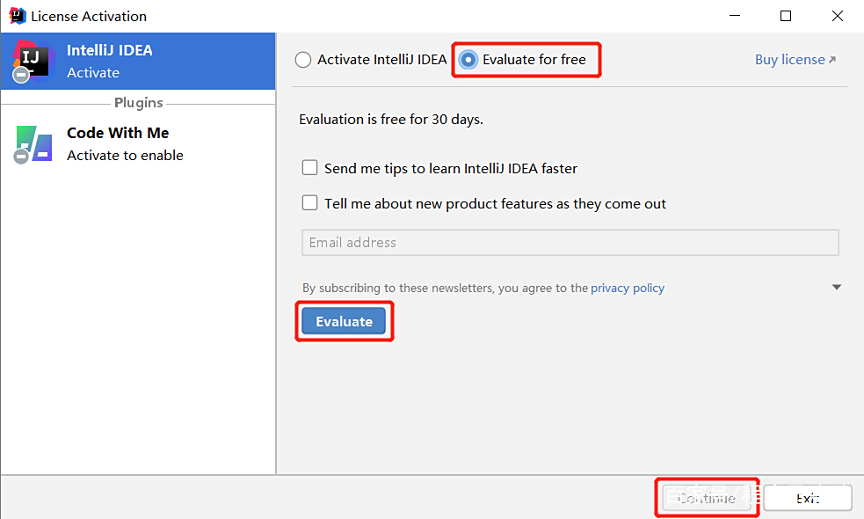This screenshot has width=864, height=519.
Task: Click the Buy license external arrow icon
Action: coord(832,60)
